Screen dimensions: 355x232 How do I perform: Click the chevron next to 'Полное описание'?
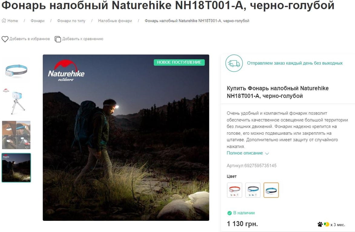[267, 153]
